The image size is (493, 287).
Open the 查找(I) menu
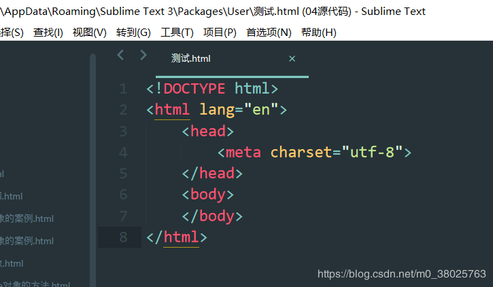coord(48,33)
